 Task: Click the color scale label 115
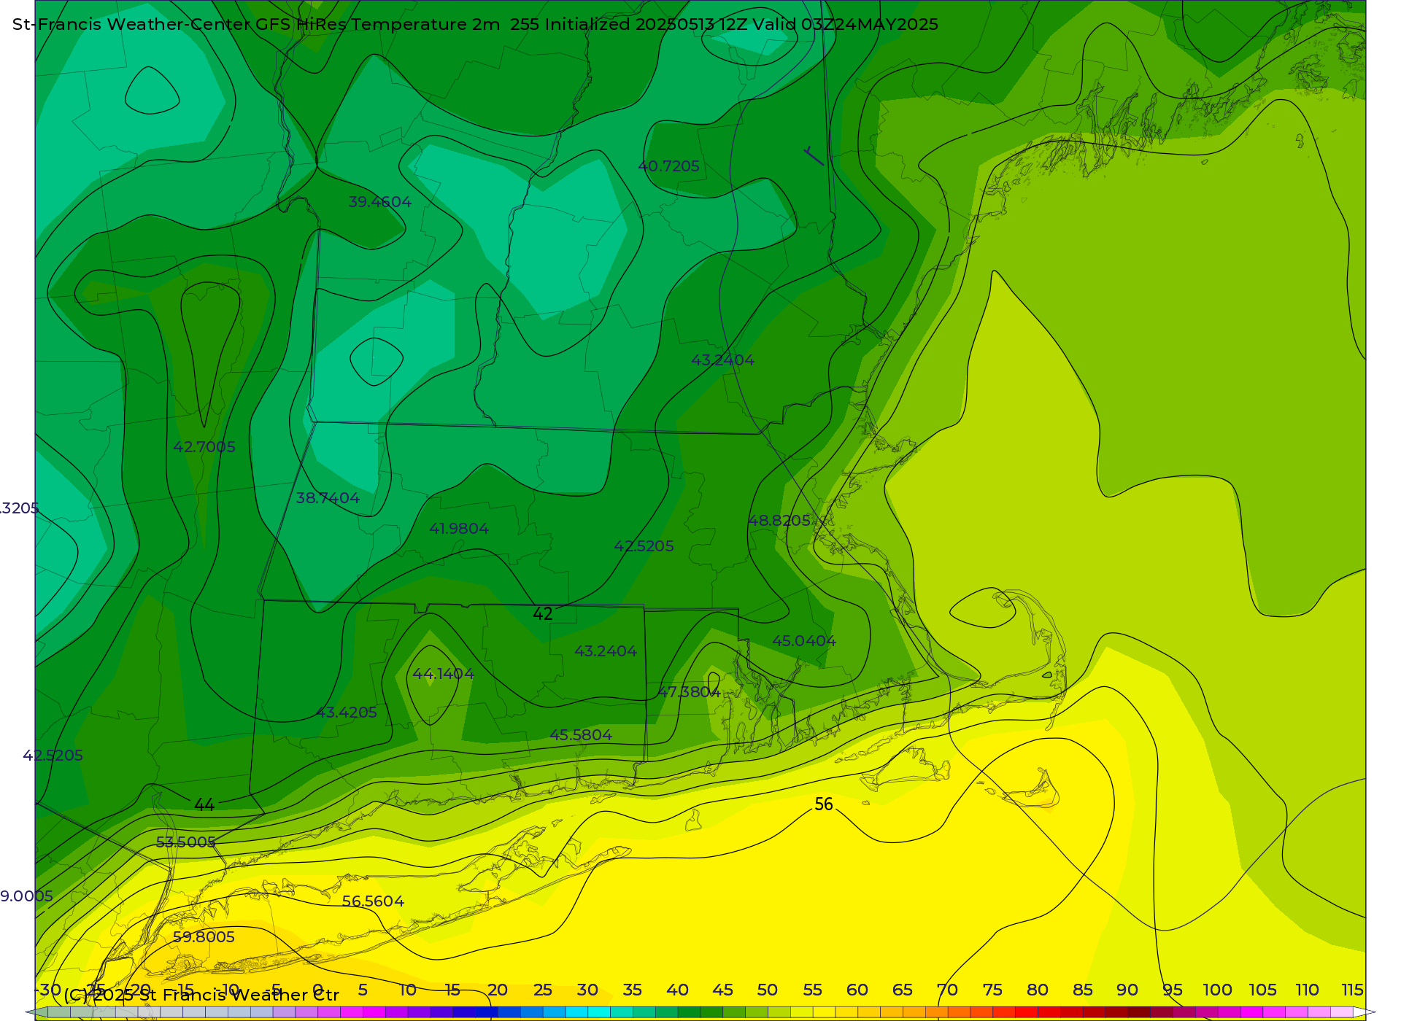(1352, 990)
